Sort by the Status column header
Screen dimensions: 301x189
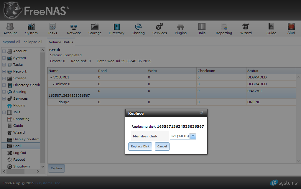coord(271,71)
